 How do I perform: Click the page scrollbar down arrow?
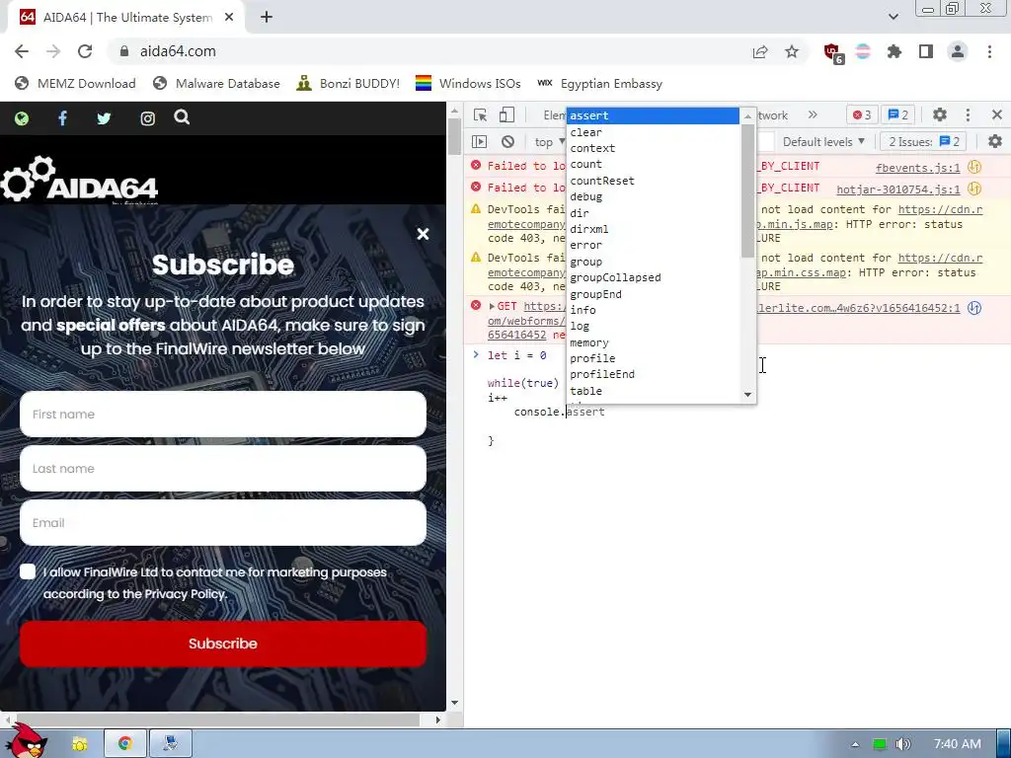tap(454, 703)
